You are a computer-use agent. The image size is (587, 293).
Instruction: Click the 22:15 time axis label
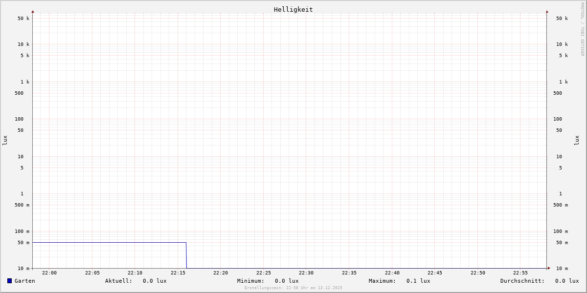178,273
